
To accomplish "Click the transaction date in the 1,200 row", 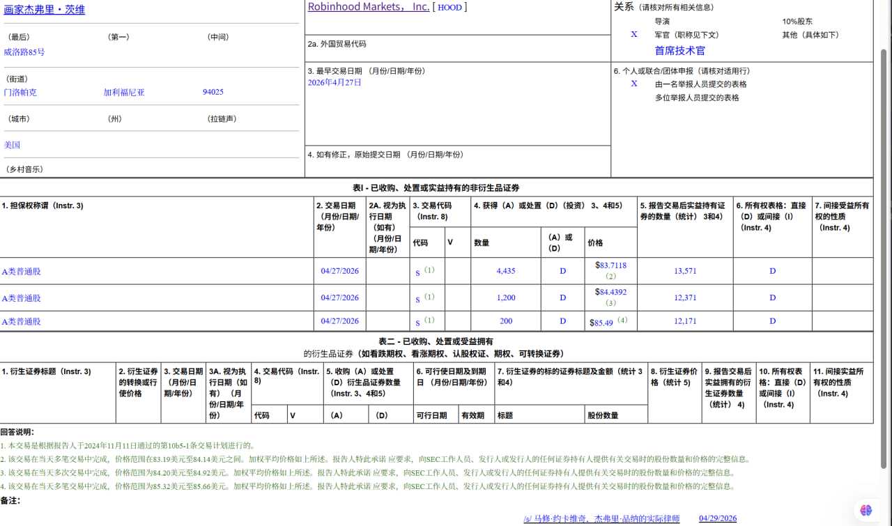I will (340, 297).
